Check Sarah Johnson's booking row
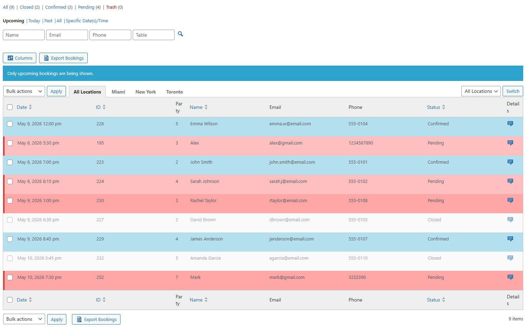526x327 pixels. coord(10,181)
